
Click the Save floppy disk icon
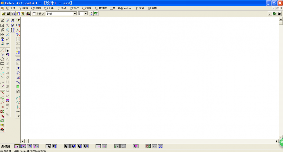click(8, 14)
